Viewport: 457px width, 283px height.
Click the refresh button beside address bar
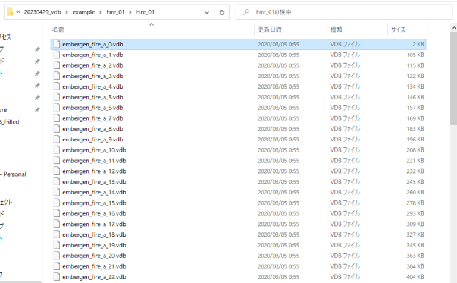pos(221,12)
